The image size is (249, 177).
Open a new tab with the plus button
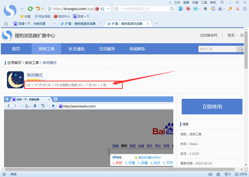[x=156, y=23]
